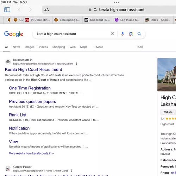Go back to previous page
This screenshot has width=176, height=176.
point(19,10)
